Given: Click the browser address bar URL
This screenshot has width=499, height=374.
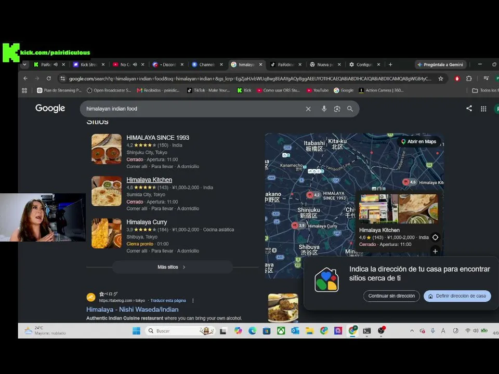Looking at the screenshot, I should coord(250,78).
